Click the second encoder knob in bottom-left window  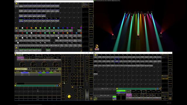(33, 64)
